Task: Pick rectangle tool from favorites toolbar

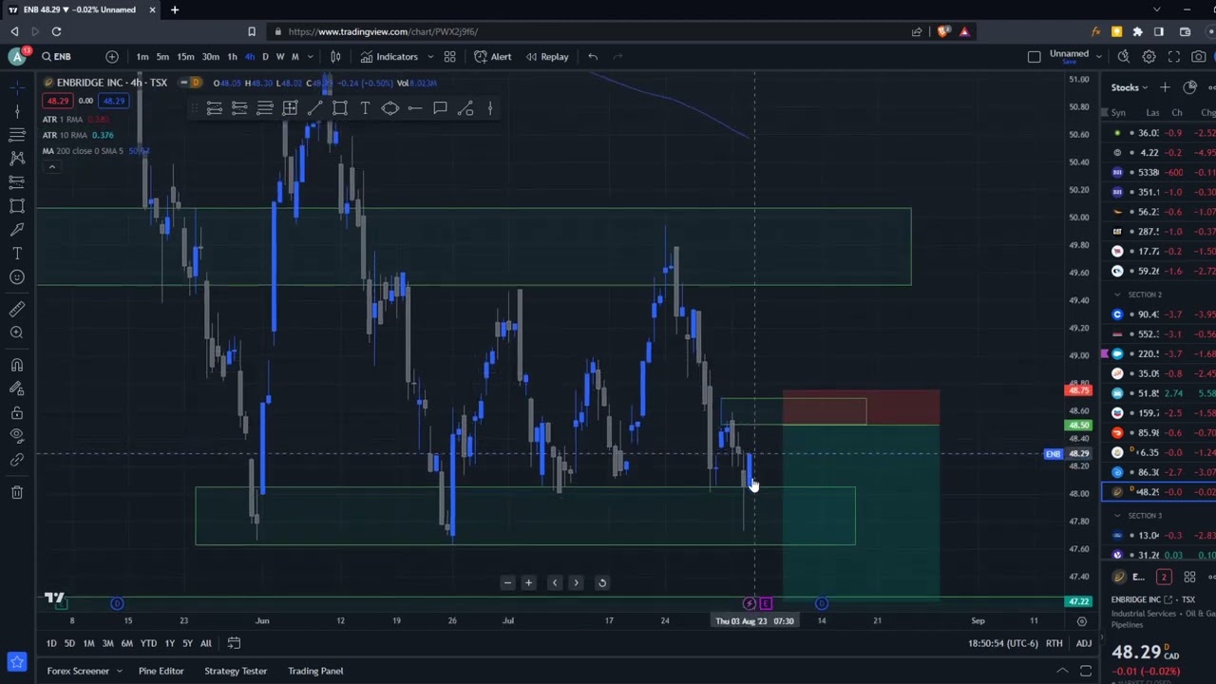Action: coord(340,108)
